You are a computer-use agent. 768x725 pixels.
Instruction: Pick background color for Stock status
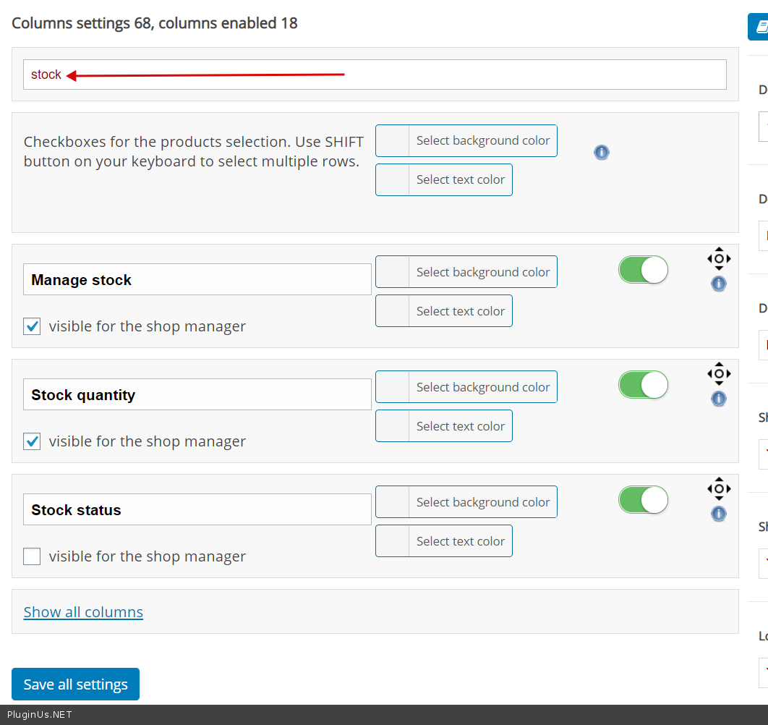[x=466, y=502]
